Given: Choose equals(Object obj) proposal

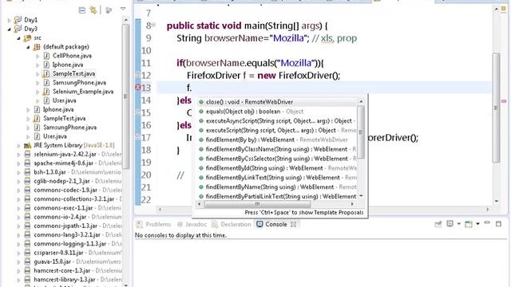Looking at the screenshot, I should coord(276,112).
